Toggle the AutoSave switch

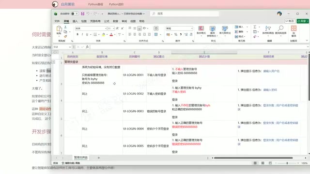[x=75, y=14]
